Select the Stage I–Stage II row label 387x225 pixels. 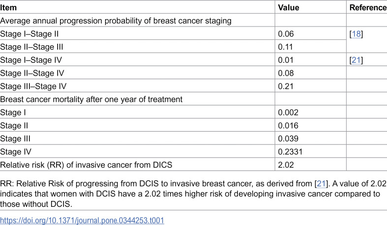[x=30, y=34]
